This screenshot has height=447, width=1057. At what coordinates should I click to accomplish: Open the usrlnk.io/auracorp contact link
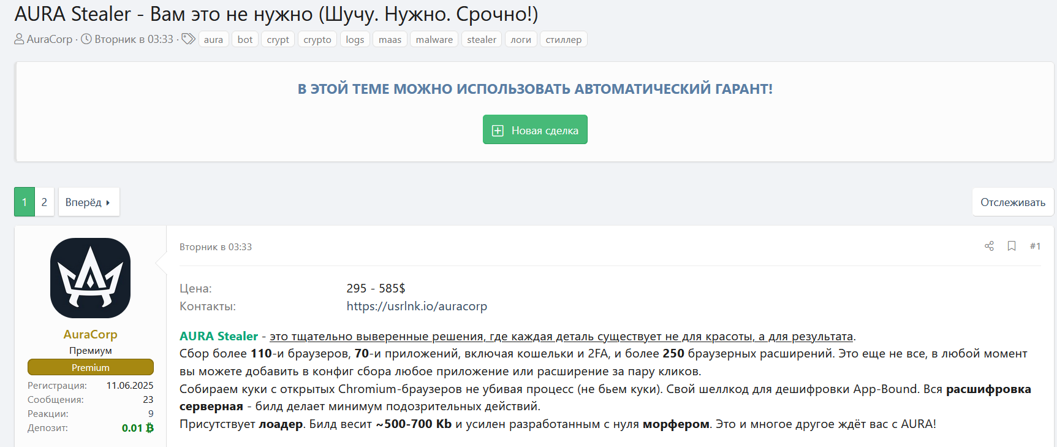coord(417,306)
